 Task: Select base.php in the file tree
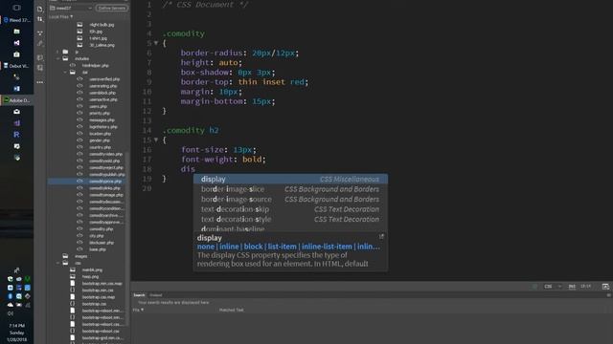pos(98,249)
